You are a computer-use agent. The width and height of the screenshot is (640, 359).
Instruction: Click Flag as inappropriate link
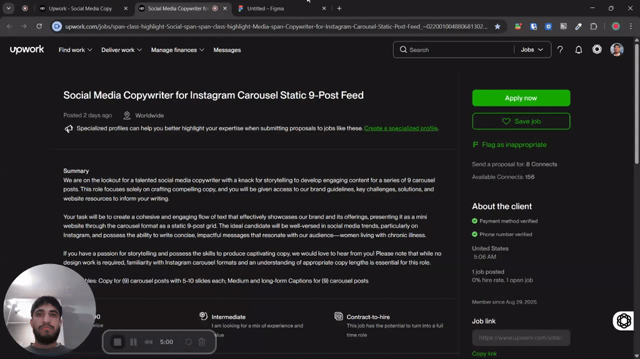[x=514, y=144]
